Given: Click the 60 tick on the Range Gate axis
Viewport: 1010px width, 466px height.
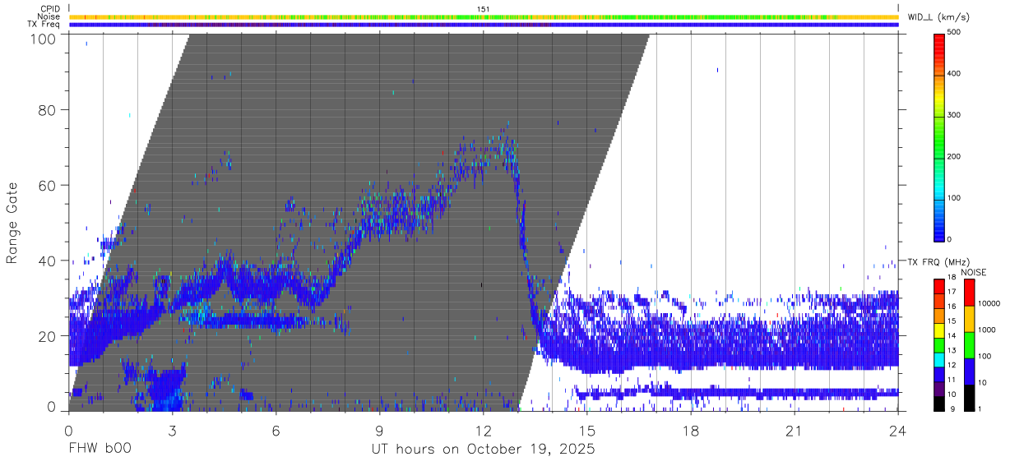Looking at the screenshot, I should click(x=48, y=186).
